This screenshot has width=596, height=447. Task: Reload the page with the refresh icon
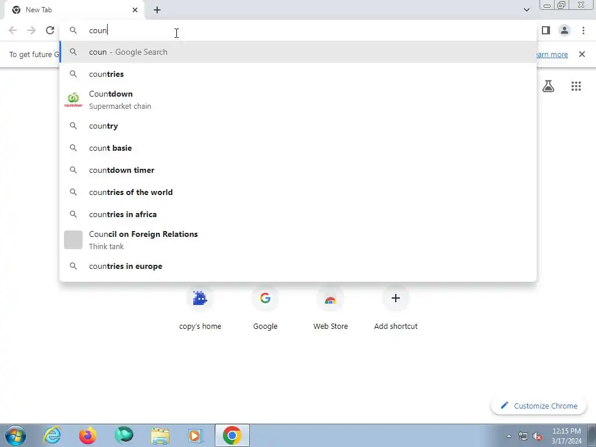(50, 30)
